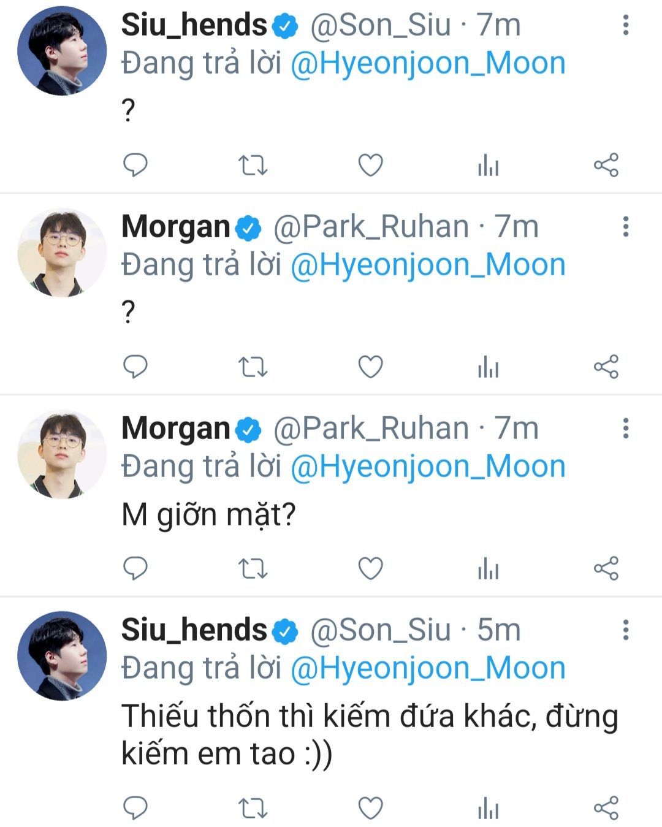View analytics for Siu_hends' 5m tweet
Screen dimensions: 662x827
(x=488, y=808)
